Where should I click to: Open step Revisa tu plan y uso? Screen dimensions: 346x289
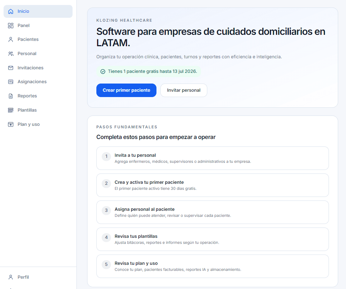(213, 266)
